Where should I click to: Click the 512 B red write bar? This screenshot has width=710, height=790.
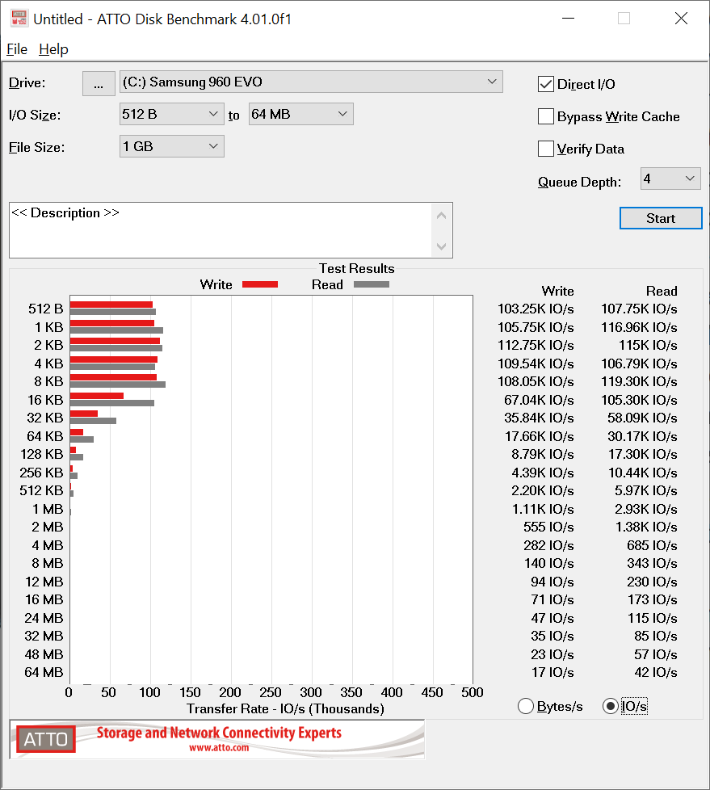point(111,305)
